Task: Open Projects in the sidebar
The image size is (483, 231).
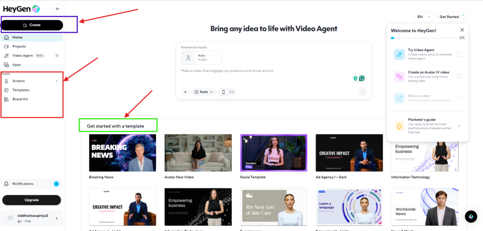Action: pos(19,46)
